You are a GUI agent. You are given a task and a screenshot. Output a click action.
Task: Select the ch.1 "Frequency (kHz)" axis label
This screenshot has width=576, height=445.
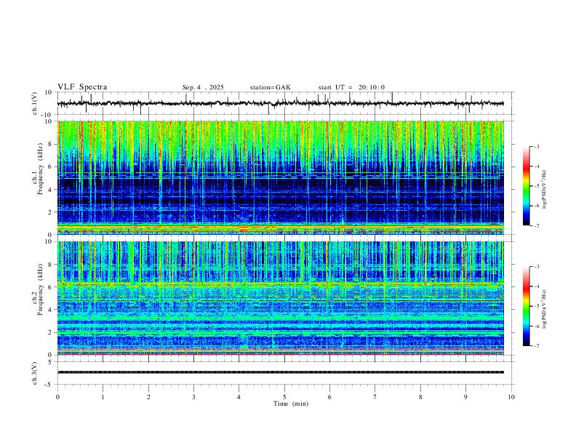pos(40,169)
